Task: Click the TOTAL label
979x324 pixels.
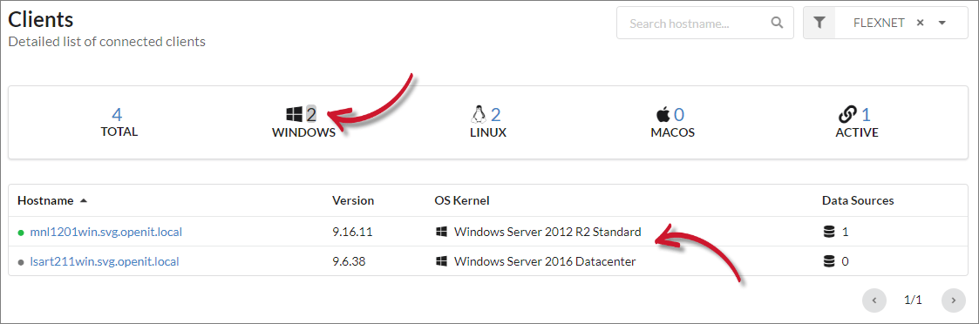Action: click(119, 132)
